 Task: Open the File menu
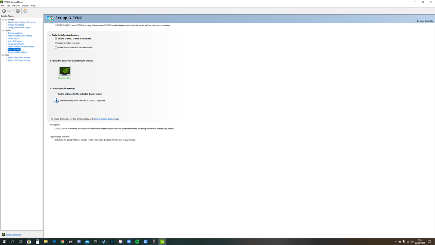3,6
